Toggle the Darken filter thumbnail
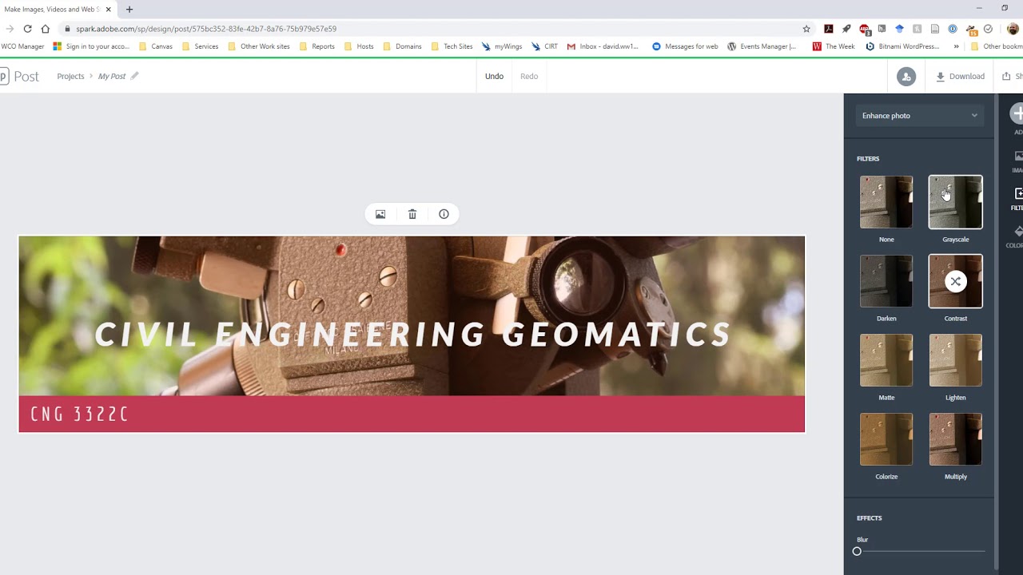Image resolution: width=1023 pixels, height=575 pixels. point(886,281)
